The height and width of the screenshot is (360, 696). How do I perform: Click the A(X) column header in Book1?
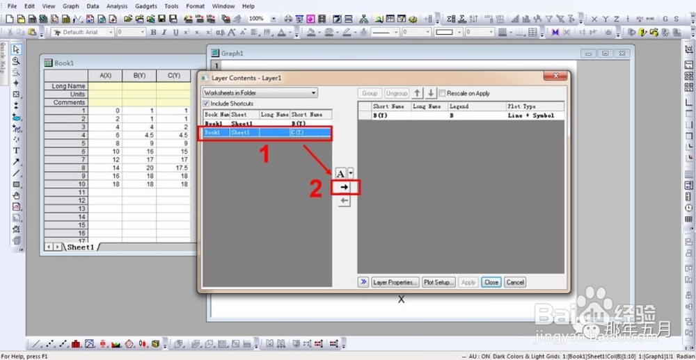[105, 76]
